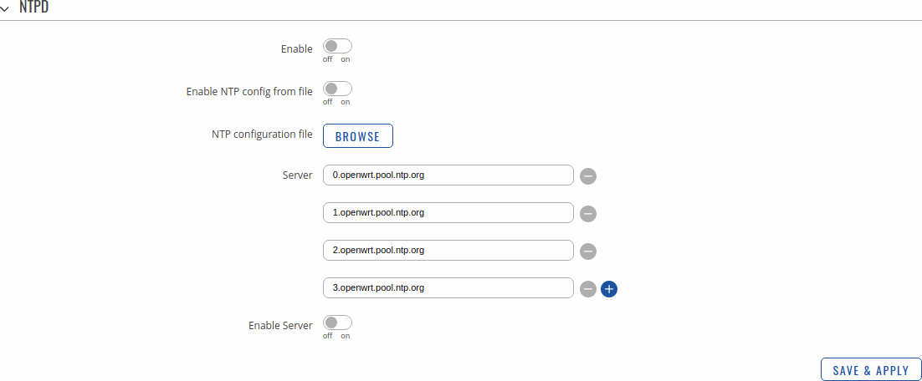Image resolution: width=922 pixels, height=381 pixels.
Task: Click the 'Server' field label
Action: tap(297, 175)
